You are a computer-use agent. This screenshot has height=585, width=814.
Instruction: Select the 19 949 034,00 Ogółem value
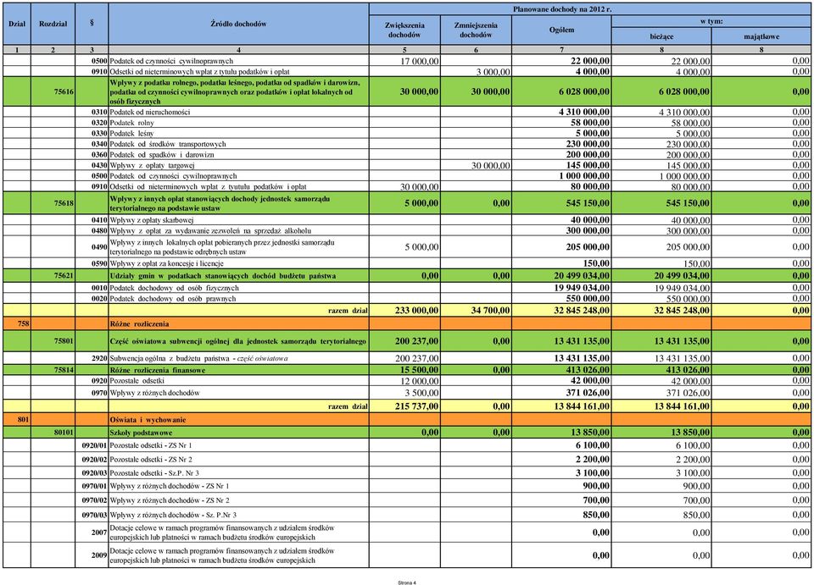coord(582,288)
